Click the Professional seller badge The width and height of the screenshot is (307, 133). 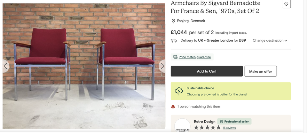click(234, 122)
